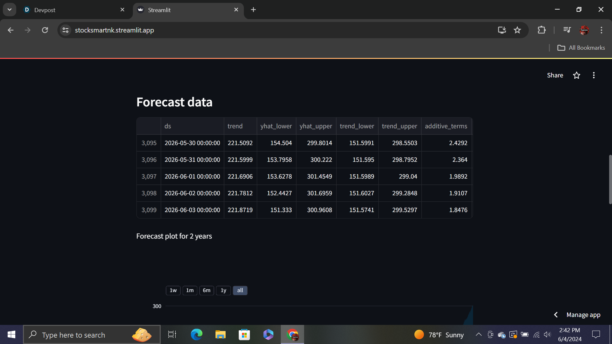Open the All Bookmarks folder
612x344 pixels.
tap(581, 48)
